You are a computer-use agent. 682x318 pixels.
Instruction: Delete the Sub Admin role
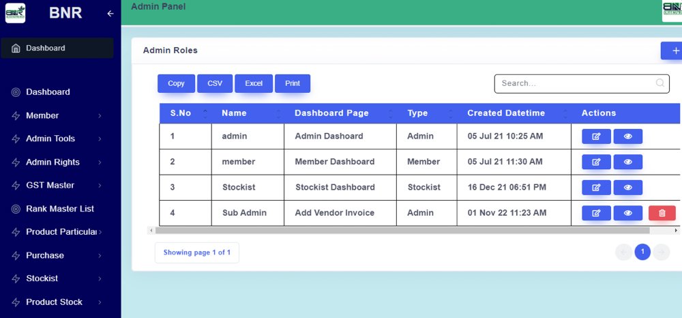[x=662, y=213]
